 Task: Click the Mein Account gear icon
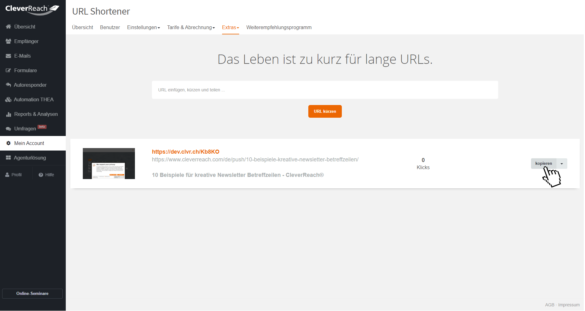pyautogui.click(x=8, y=143)
